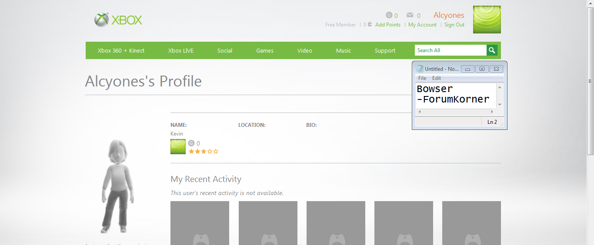Click the 'My Recent Activity' heading
Viewport: 594px width, 245px height.
point(206,179)
